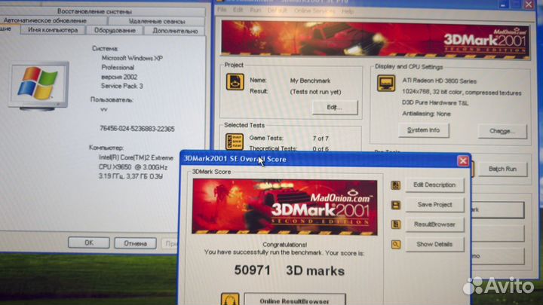Image resolution: width=543 pixels, height=305 pixels.
Task: Click the 3DMark2001 banner in main window
Action: coord(375,40)
